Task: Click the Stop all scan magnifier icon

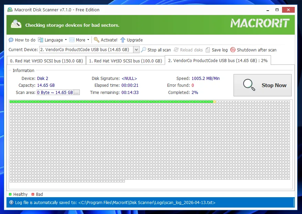Action: pos(143,50)
